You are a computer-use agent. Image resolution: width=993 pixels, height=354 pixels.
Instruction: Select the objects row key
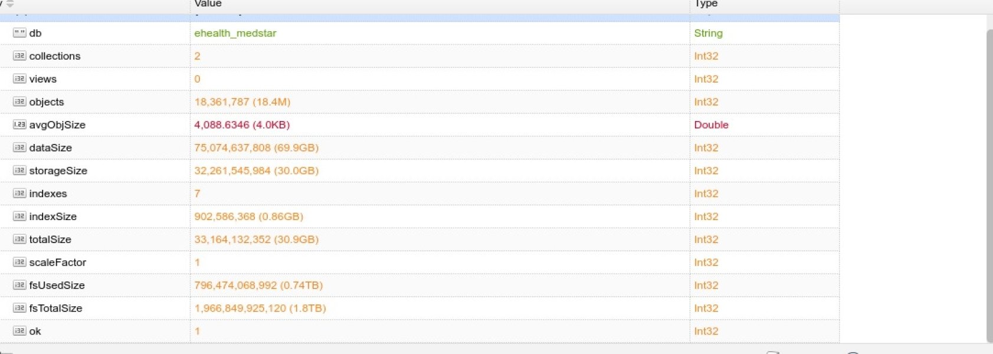coord(47,102)
